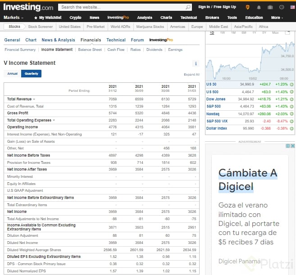The width and height of the screenshot is (296, 275).
Task: Click the clock icon in Dow Jones row
Action: (291, 99)
